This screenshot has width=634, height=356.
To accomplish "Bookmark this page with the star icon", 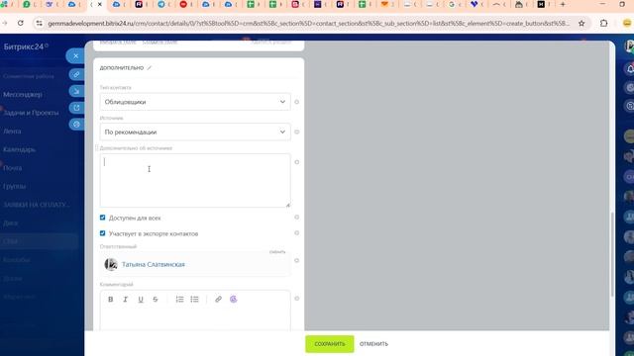I will coord(581,24).
